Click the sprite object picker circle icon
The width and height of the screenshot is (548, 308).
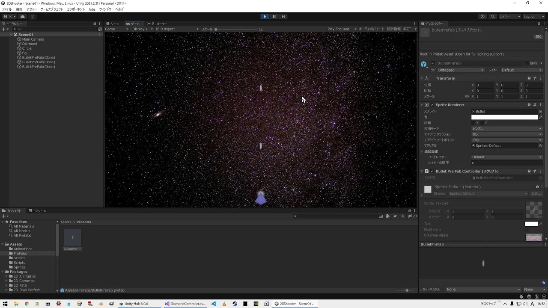(x=540, y=112)
